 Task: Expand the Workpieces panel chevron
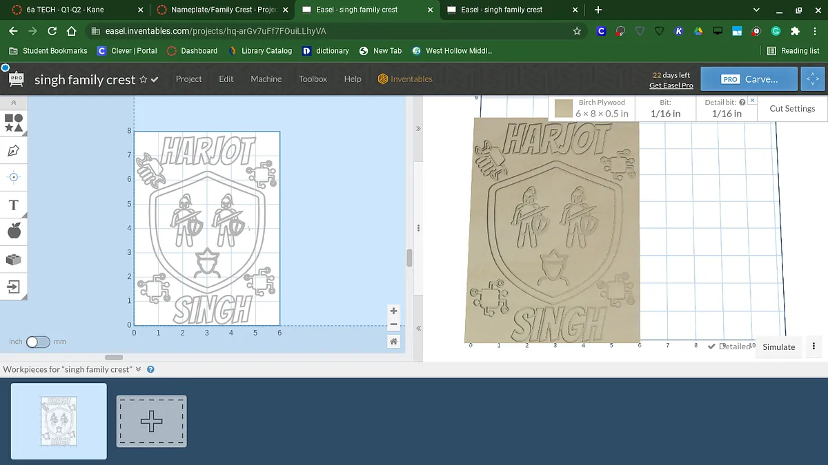coord(139,369)
